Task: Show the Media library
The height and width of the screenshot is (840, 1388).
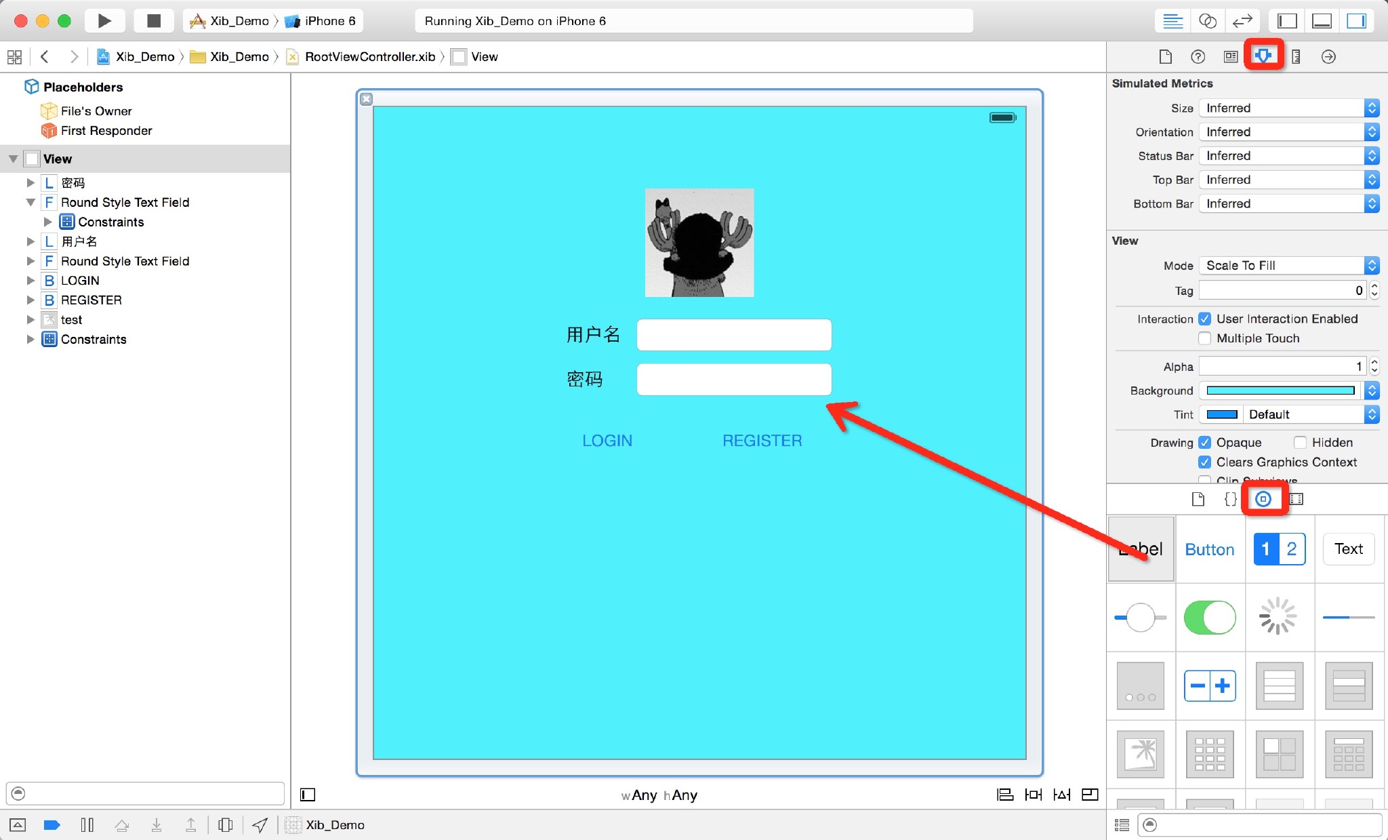Action: click(x=1296, y=499)
